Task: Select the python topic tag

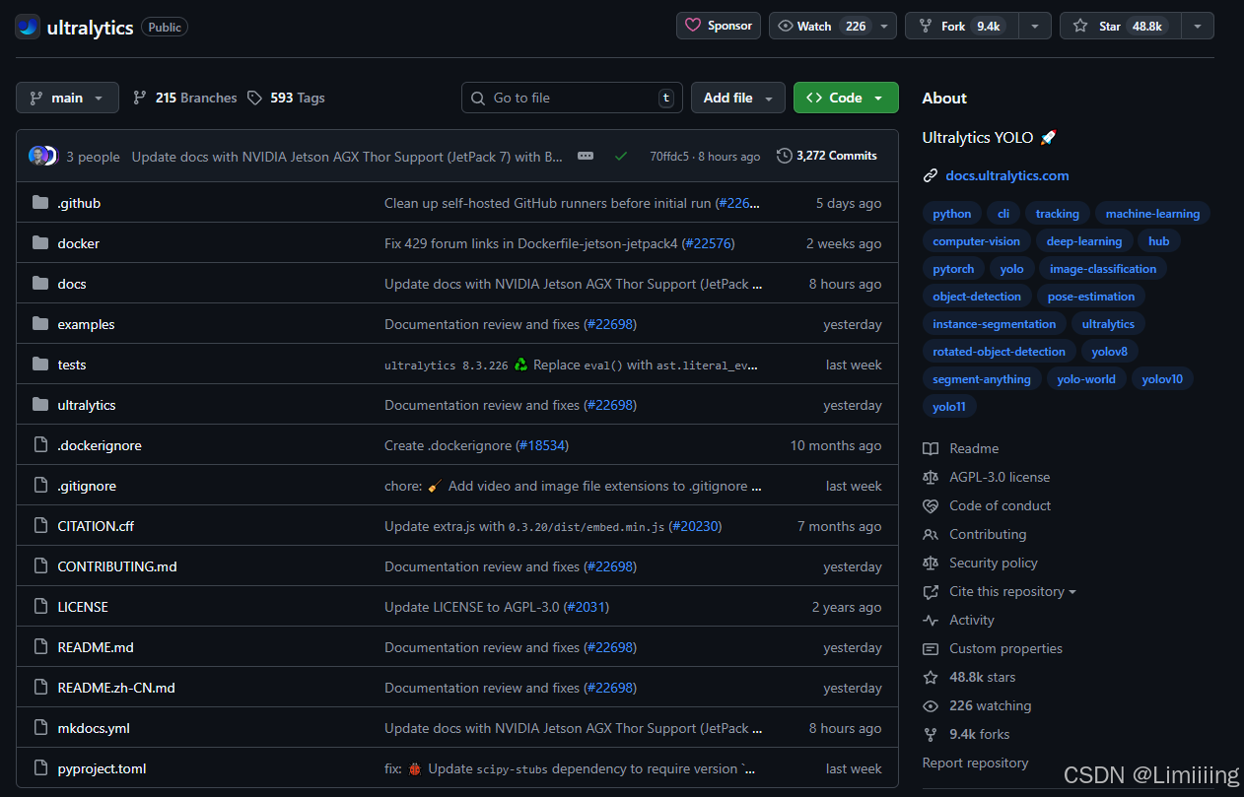Action: [x=952, y=214]
